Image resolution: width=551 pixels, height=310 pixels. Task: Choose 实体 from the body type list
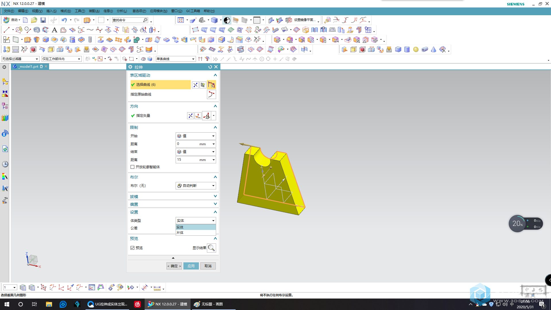point(196,227)
